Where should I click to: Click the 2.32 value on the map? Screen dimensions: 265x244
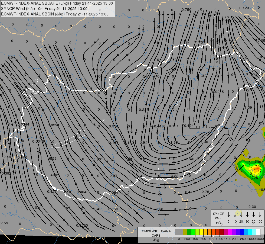[144, 143]
